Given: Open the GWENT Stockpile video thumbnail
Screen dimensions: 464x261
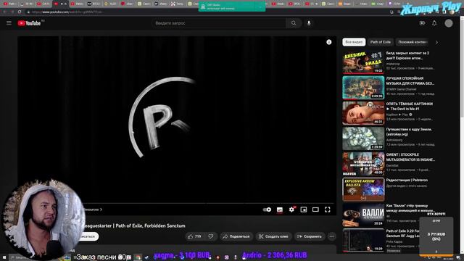Looking at the screenshot, I should coord(363,164).
